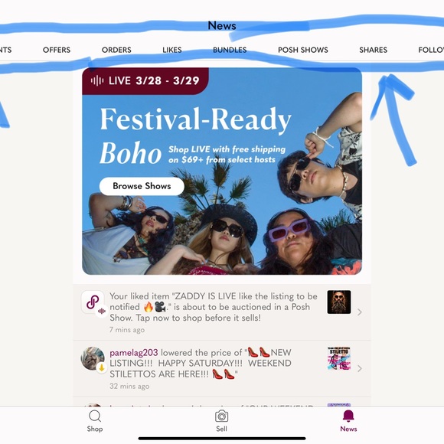
Task: Tap the small live badge on the Poshmark avatar
Action: click(x=101, y=312)
